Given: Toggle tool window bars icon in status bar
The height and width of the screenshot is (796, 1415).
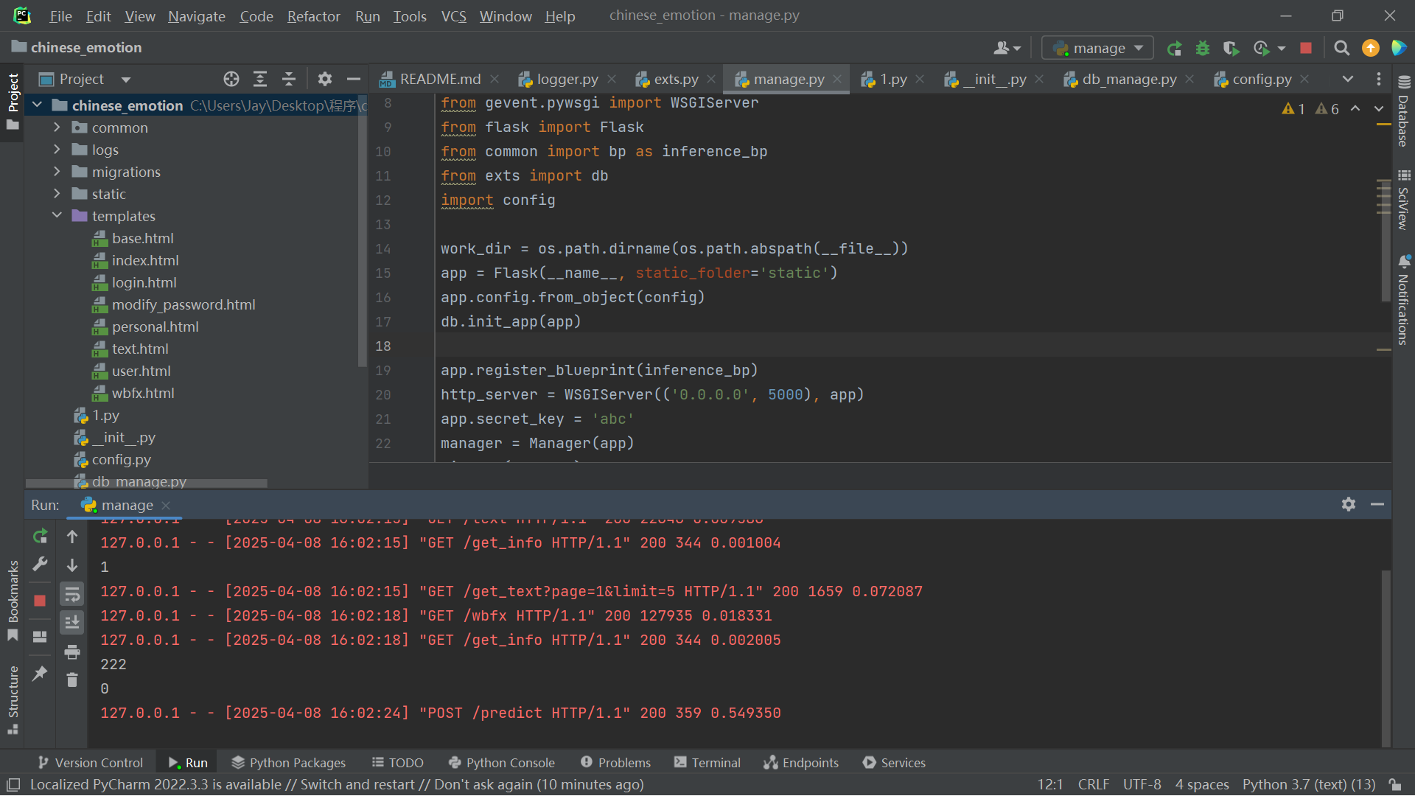Looking at the screenshot, I should pos(13,785).
